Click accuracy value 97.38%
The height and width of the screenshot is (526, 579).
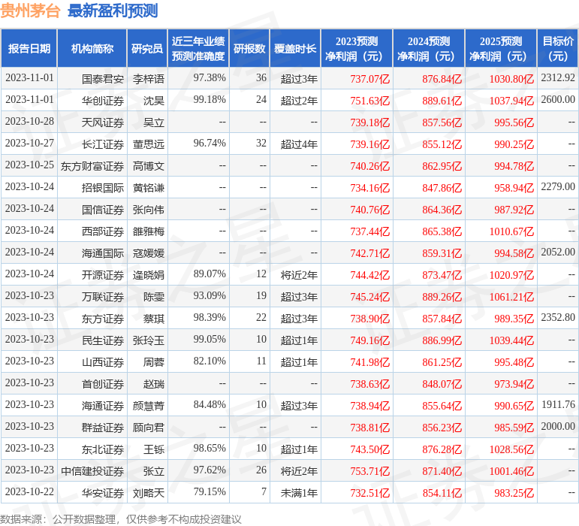(x=210, y=77)
